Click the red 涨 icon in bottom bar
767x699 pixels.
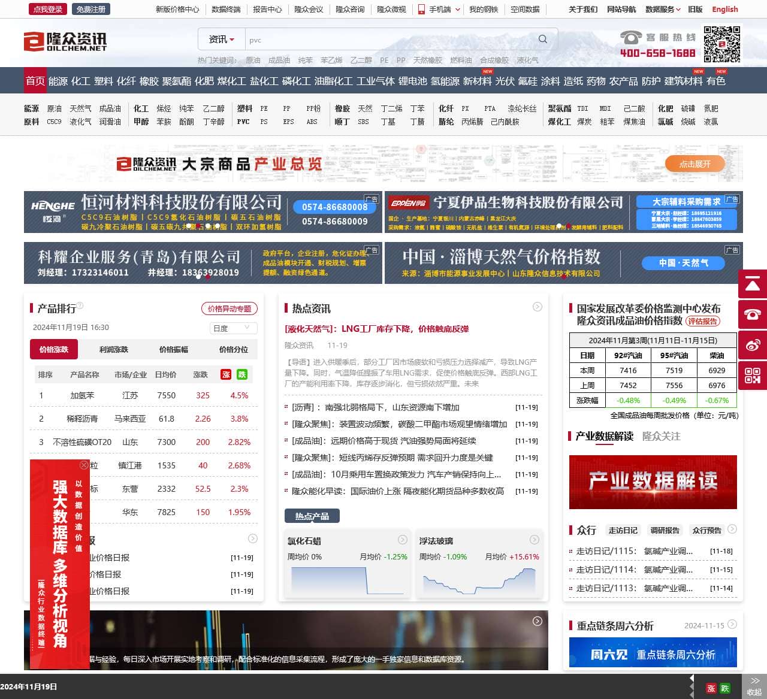coord(711,688)
